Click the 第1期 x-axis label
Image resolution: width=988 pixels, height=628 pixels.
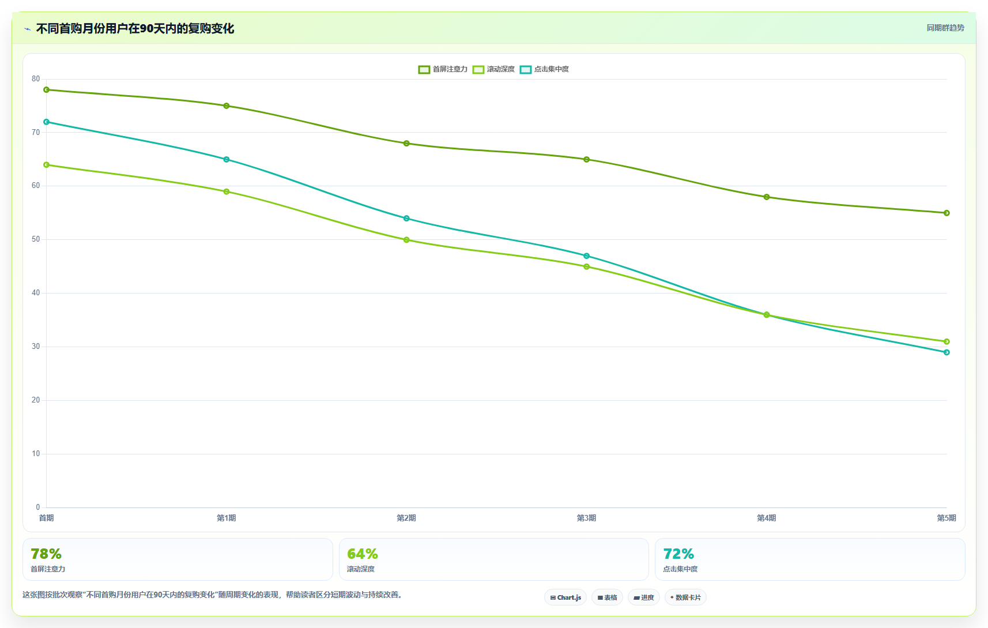[227, 518]
